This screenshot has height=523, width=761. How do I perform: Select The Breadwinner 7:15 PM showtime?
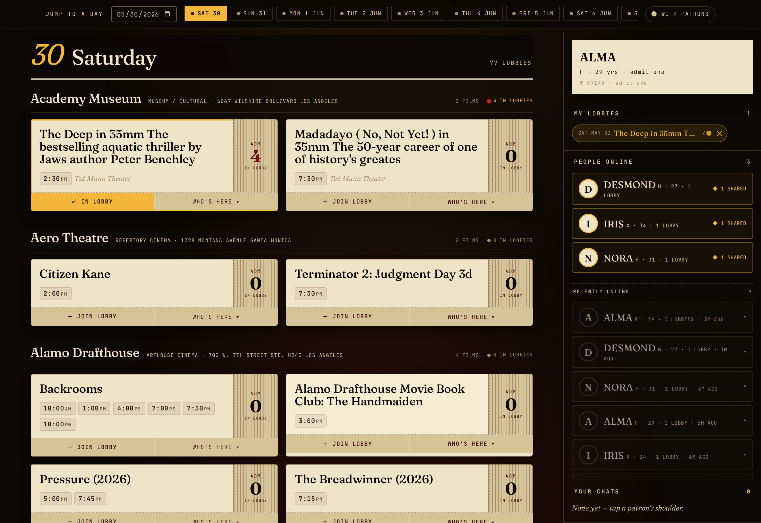310,499
